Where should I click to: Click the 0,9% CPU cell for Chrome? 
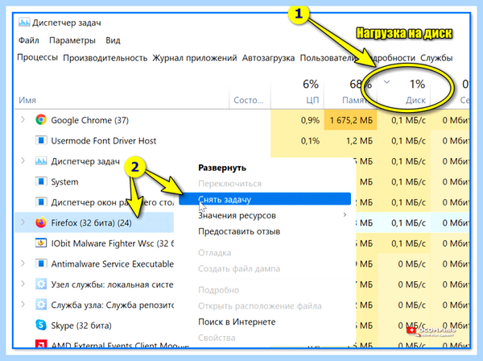[x=310, y=120]
